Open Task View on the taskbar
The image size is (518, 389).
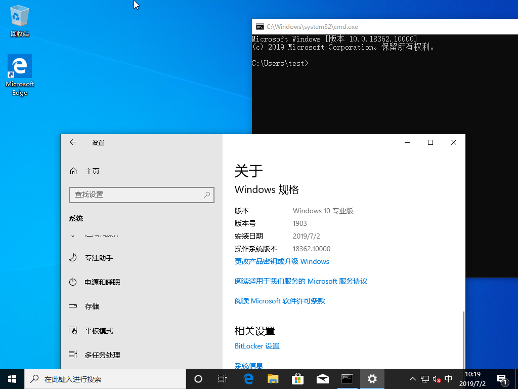(x=223, y=379)
